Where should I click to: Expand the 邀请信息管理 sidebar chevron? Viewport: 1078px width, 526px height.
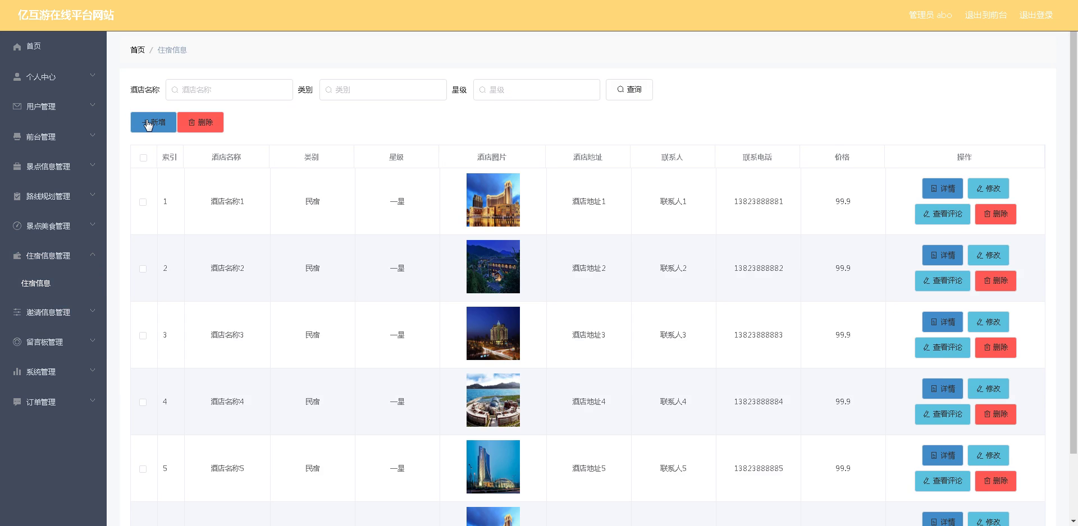click(x=93, y=311)
